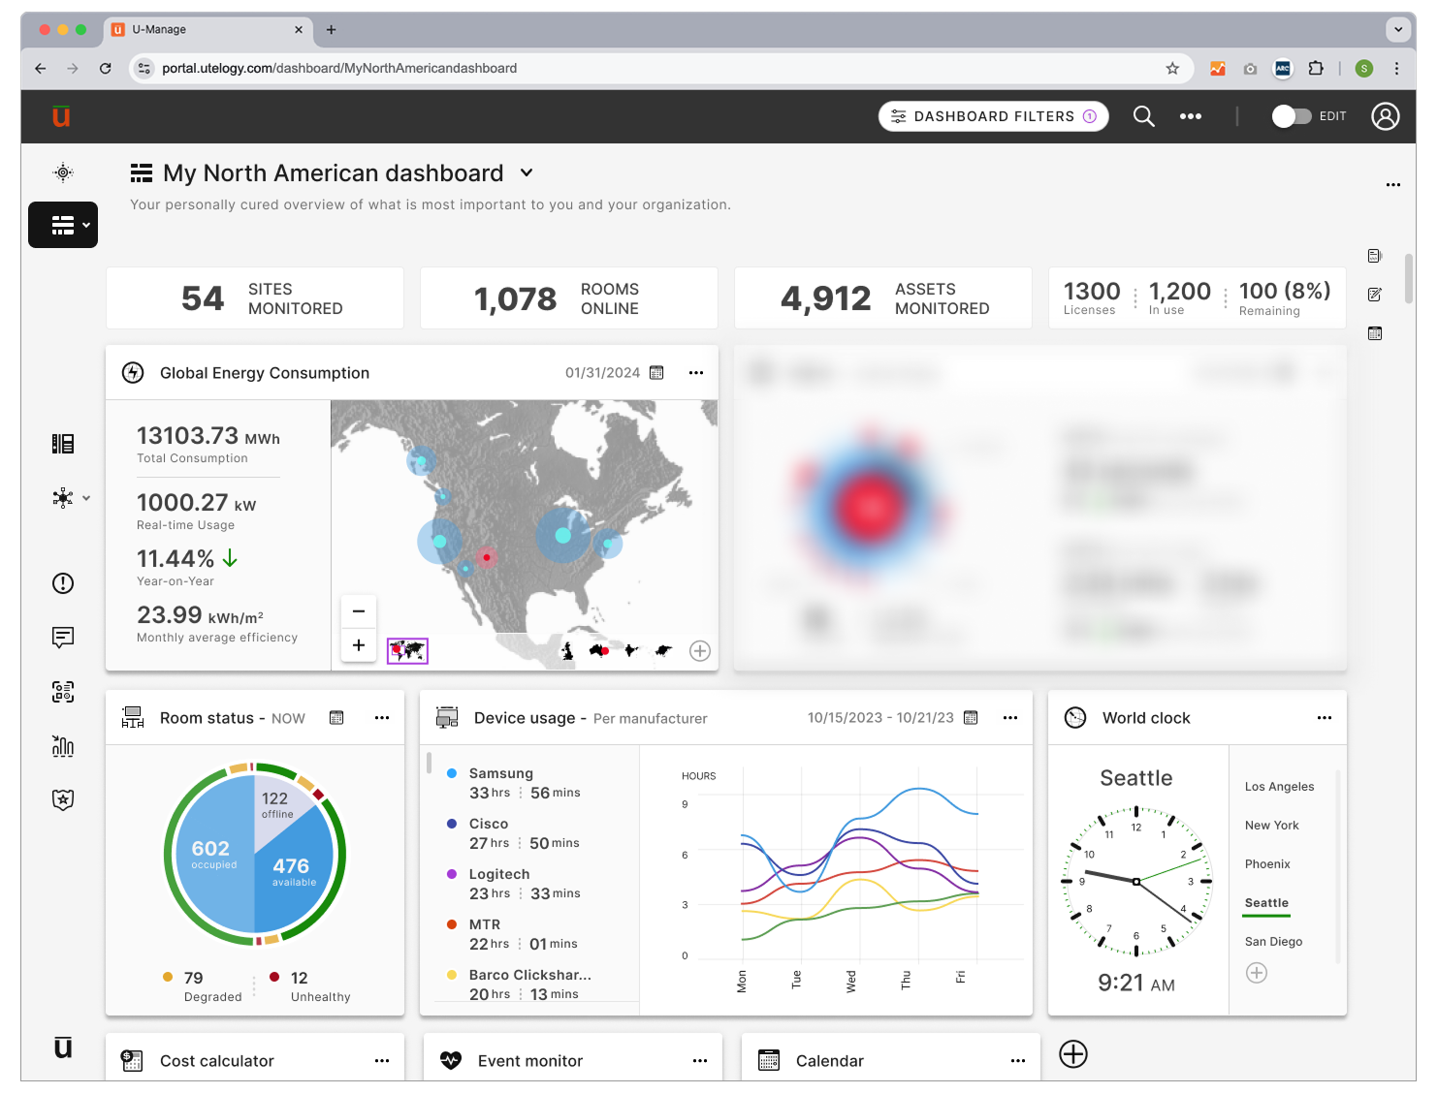This screenshot has height=1094, width=1438.
Task: Open Global Energy Consumption options menu
Action: click(x=696, y=373)
